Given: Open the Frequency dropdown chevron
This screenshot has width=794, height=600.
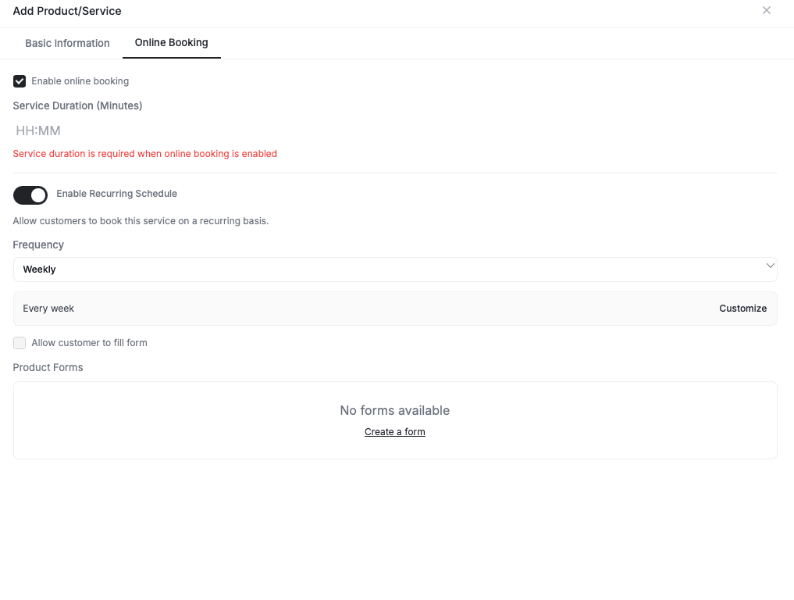Looking at the screenshot, I should point(770,265).
